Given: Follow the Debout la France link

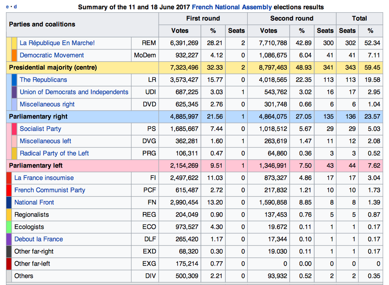Looking at the screenshot, I should point(38,239).
